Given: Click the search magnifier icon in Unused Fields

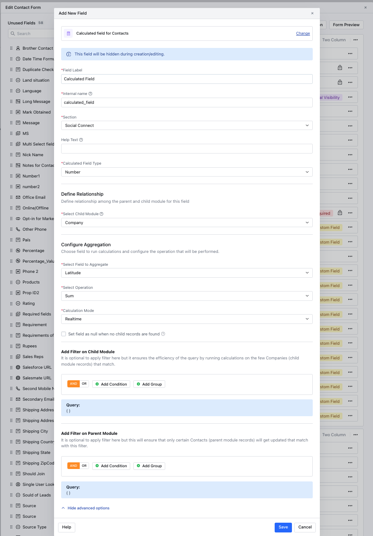Looking at the screenshot, I should (x=13, y=34).
